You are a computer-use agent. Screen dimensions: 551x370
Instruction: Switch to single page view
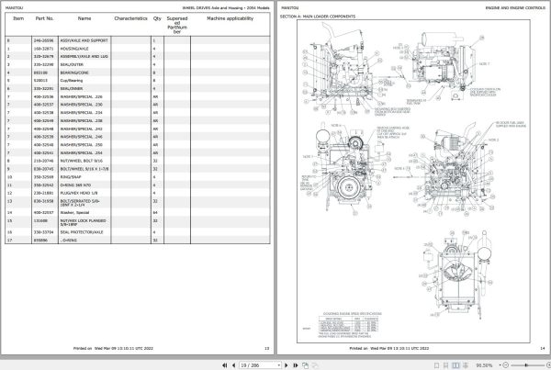[436, 365]
